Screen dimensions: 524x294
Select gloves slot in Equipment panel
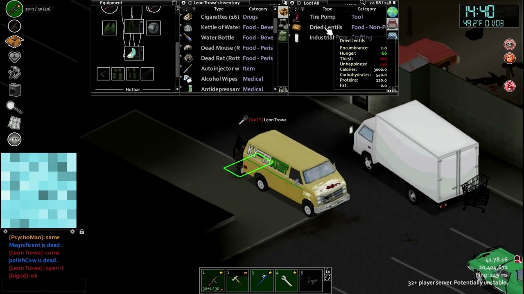click(x=109, y=28)
